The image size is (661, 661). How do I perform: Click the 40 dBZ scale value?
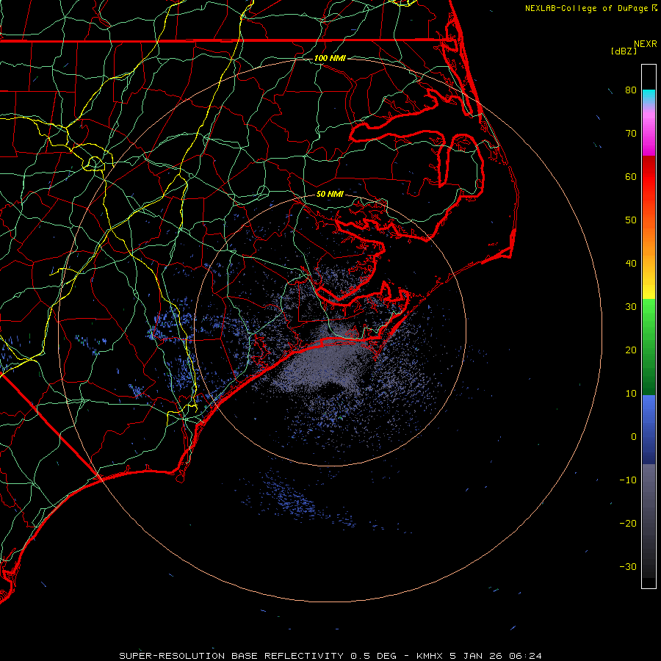point(631,264)
